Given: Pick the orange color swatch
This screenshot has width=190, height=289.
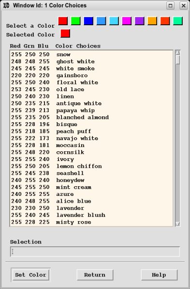Looking at the screenshot, I should pyautogui.click(x=152, y=21).
